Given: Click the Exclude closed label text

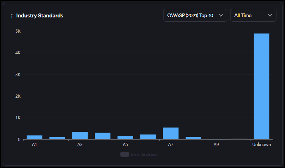Looking at the screenshot, I should click(x=144, y=155).
